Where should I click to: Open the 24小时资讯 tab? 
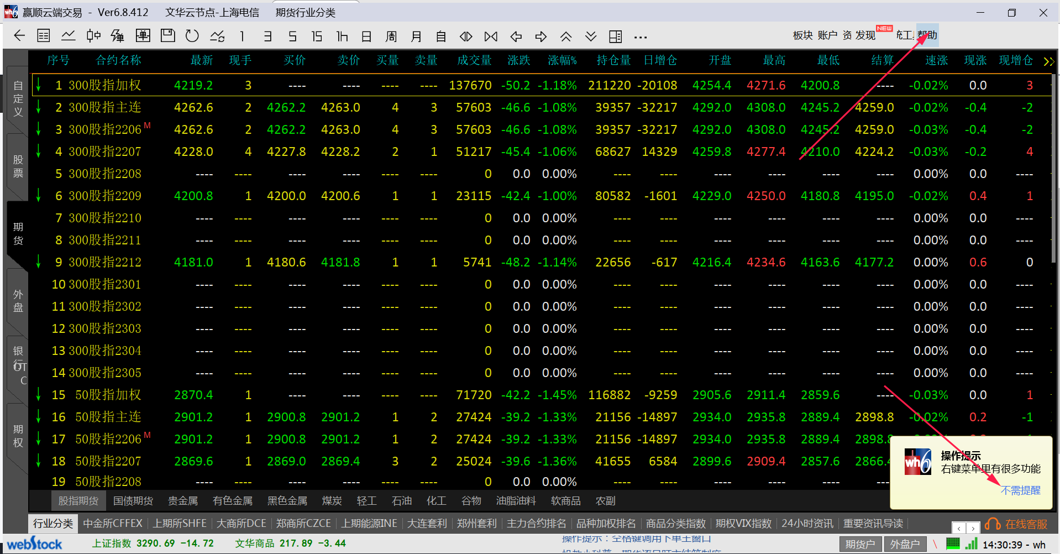(807, 524)
